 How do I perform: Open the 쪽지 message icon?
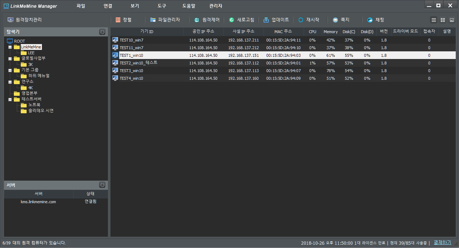click(335, 20)
